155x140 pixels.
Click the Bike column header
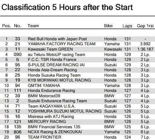coord(108,26)
